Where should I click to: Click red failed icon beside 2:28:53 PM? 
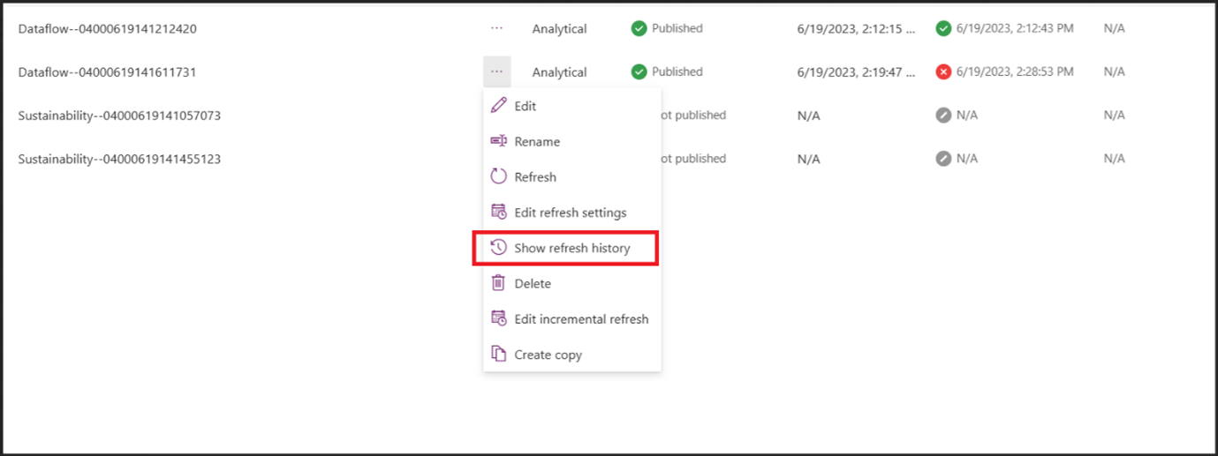(x=943, y=71)
